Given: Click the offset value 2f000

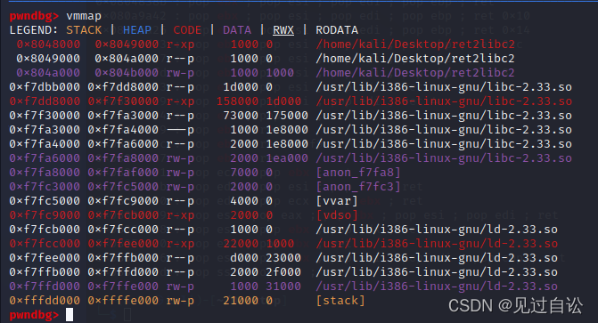Looking at the screenshot, I should point(283,272).
